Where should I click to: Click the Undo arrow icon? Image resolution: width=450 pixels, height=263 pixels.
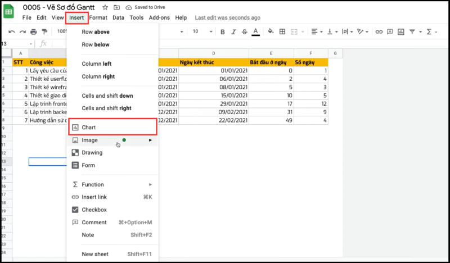pyautogui.click(x=11, y=31)
